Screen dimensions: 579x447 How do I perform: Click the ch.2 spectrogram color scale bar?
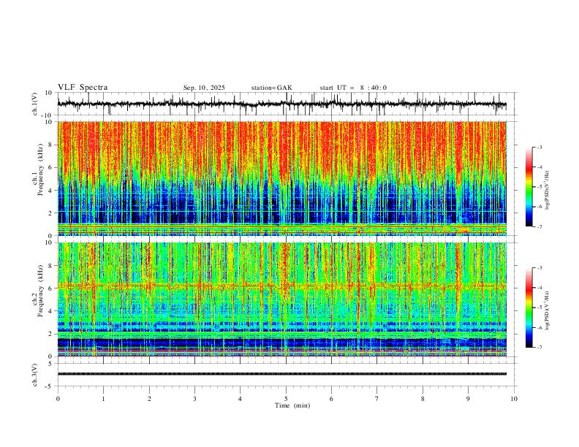[x=529, y=307]
